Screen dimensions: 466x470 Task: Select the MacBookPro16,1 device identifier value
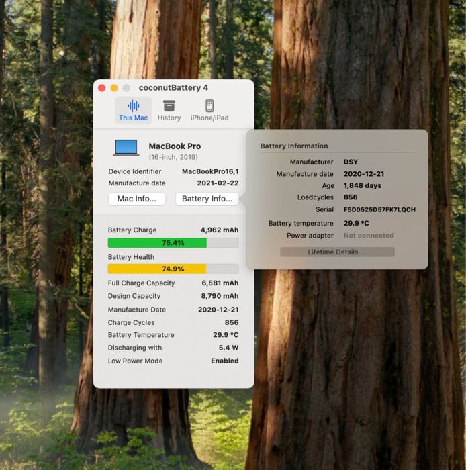click(x=210, y=171)
